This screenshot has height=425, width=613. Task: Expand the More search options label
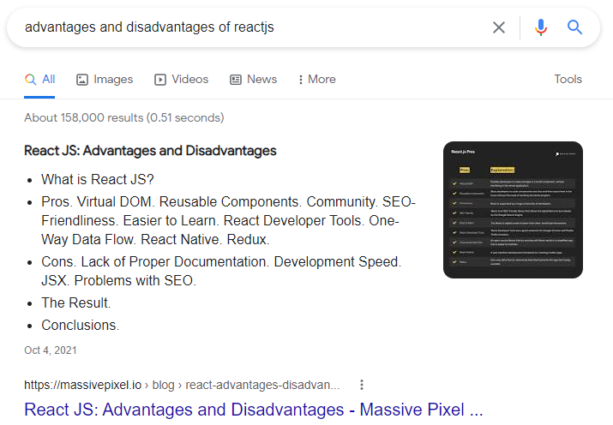(x=322, y=80)
